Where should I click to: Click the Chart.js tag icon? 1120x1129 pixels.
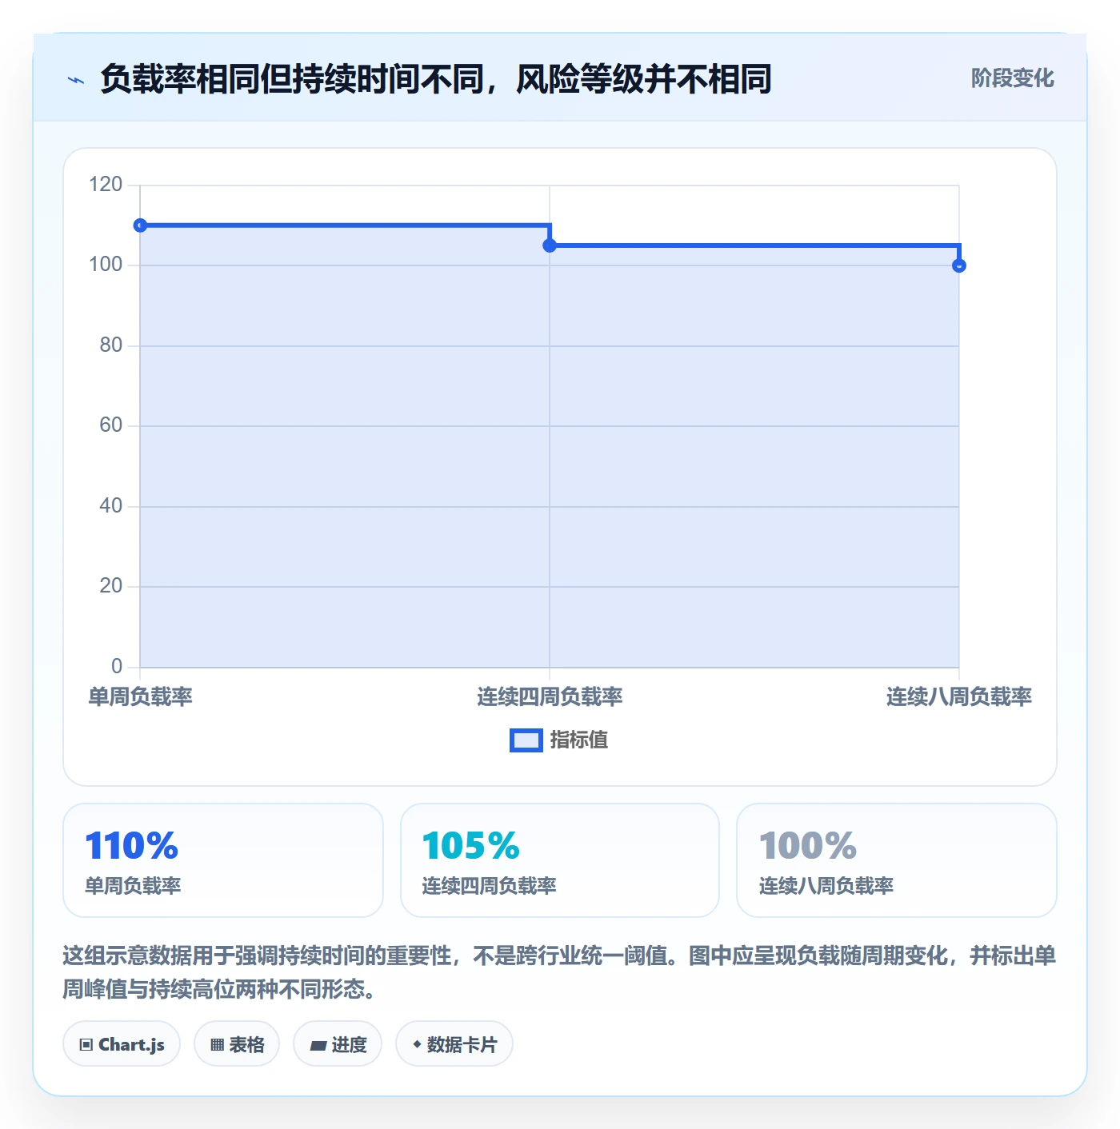click(x=86, y=1044)
